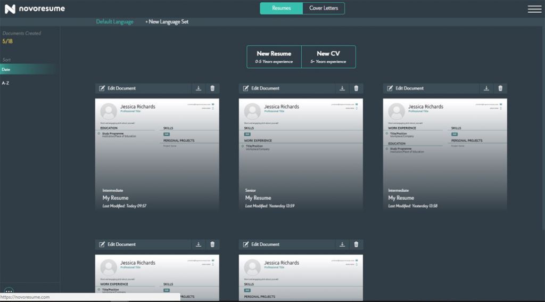Screen dimensions: 545x302
Task: Open the Senior resume thumbnail
Action: point(301,154)
